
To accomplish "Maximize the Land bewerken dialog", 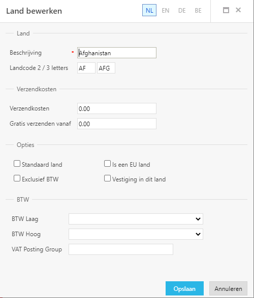I will tap(226, 10).
